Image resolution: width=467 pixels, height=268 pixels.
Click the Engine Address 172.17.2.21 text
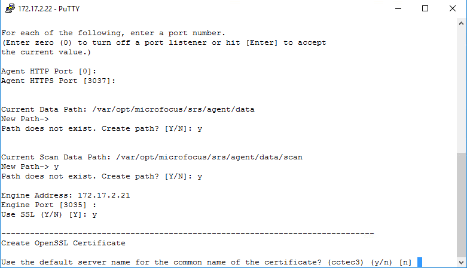click(x=57, y=195)
